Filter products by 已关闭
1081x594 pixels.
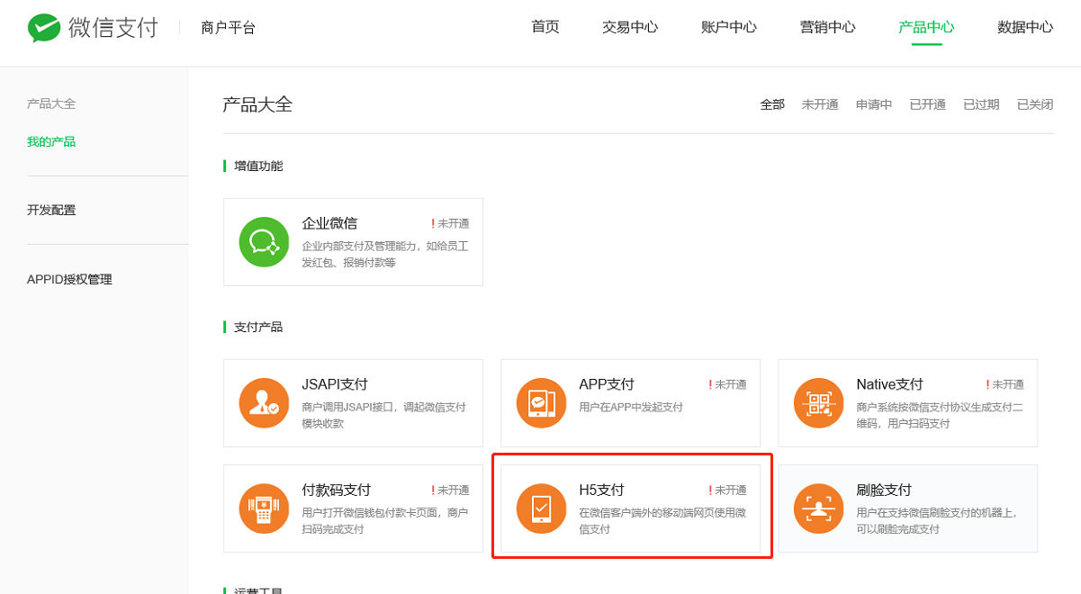[x=1035, y=104]
